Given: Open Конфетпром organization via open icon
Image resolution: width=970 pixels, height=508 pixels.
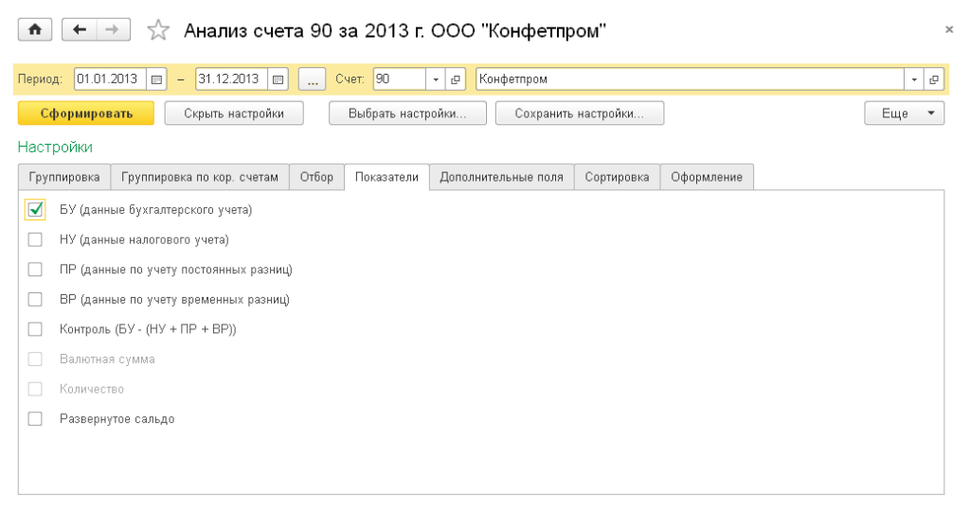Looking at the screenshot, I should click(934, 79).
